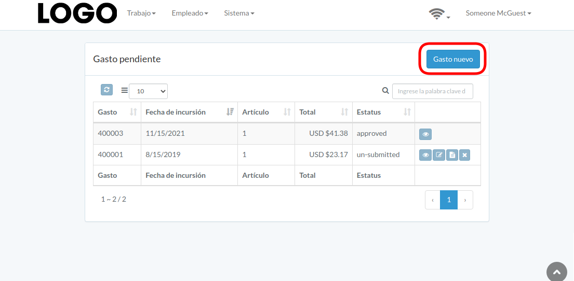
Task: Click date 8/15/2019 cell
Action: coord(189,155)
